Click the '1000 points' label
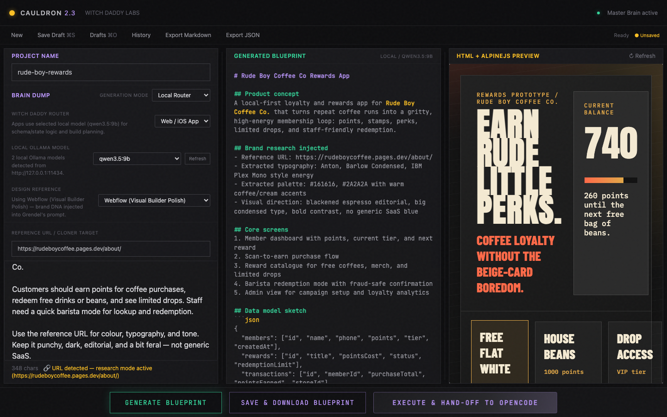The height and width of the screenshot is (417, 667). click(x=564, y=372)
